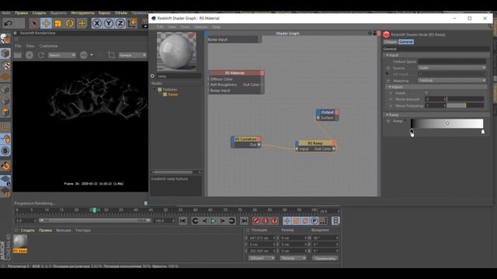The width and height of the screenshot is (497, 279).
Task: Go to start of timeline
Action: tap(183, 221)
